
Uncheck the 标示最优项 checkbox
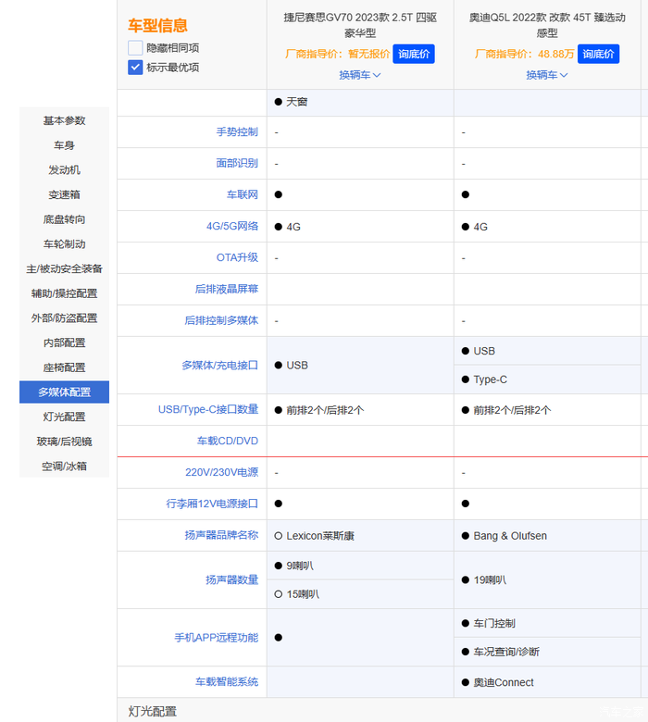pyautogui.click(x=135, y=68)
